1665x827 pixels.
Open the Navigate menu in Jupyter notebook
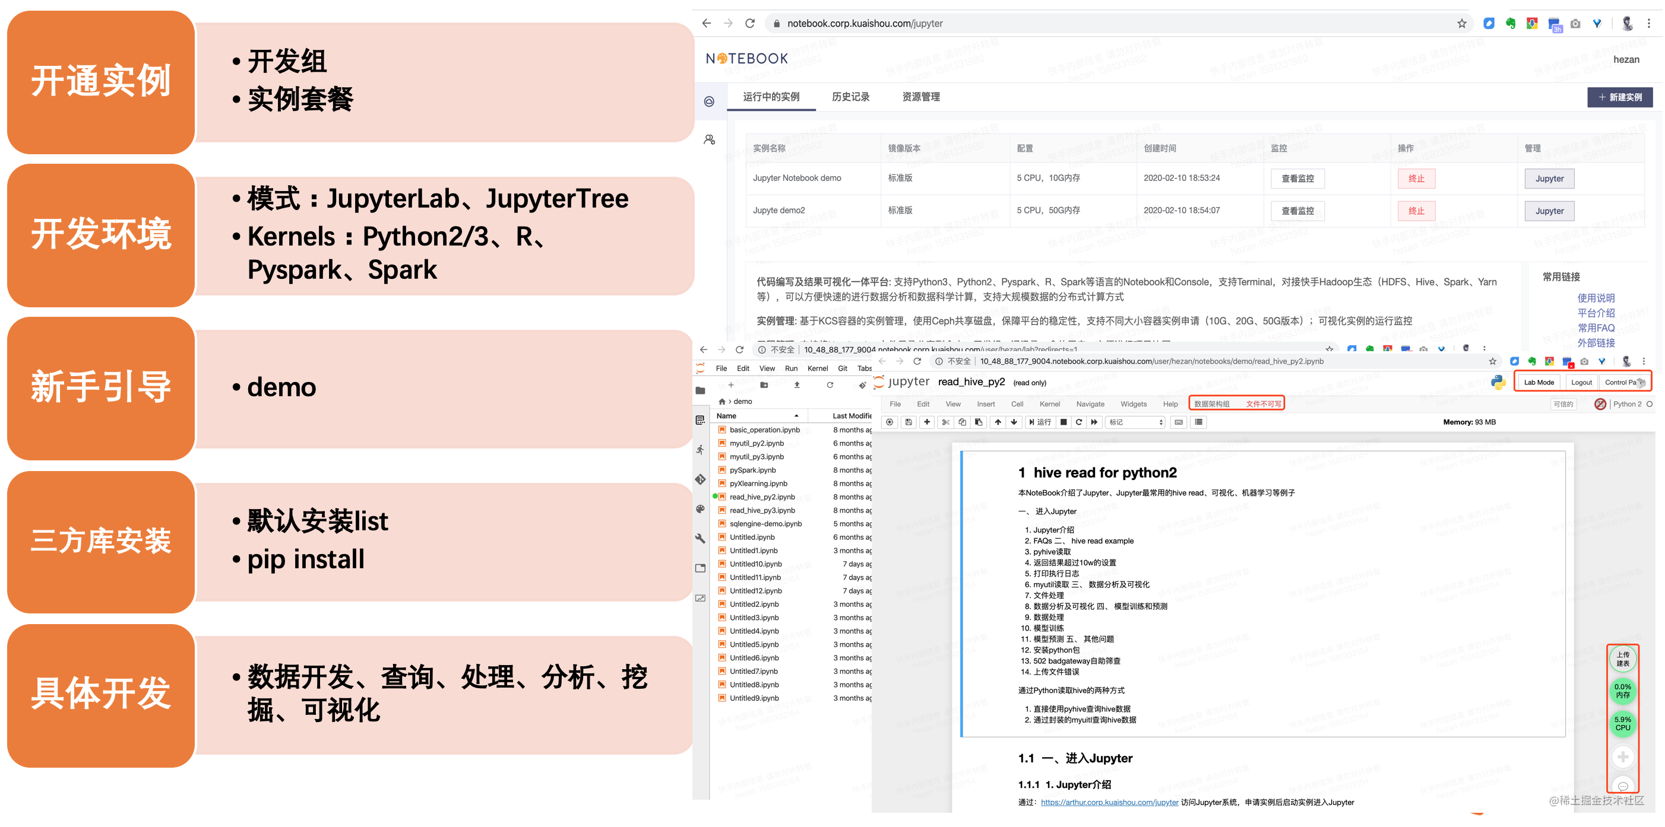1090,404
